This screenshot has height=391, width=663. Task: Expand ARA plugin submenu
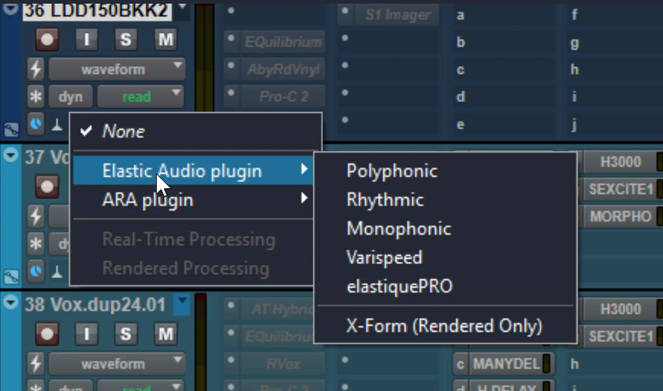(193, 200)
